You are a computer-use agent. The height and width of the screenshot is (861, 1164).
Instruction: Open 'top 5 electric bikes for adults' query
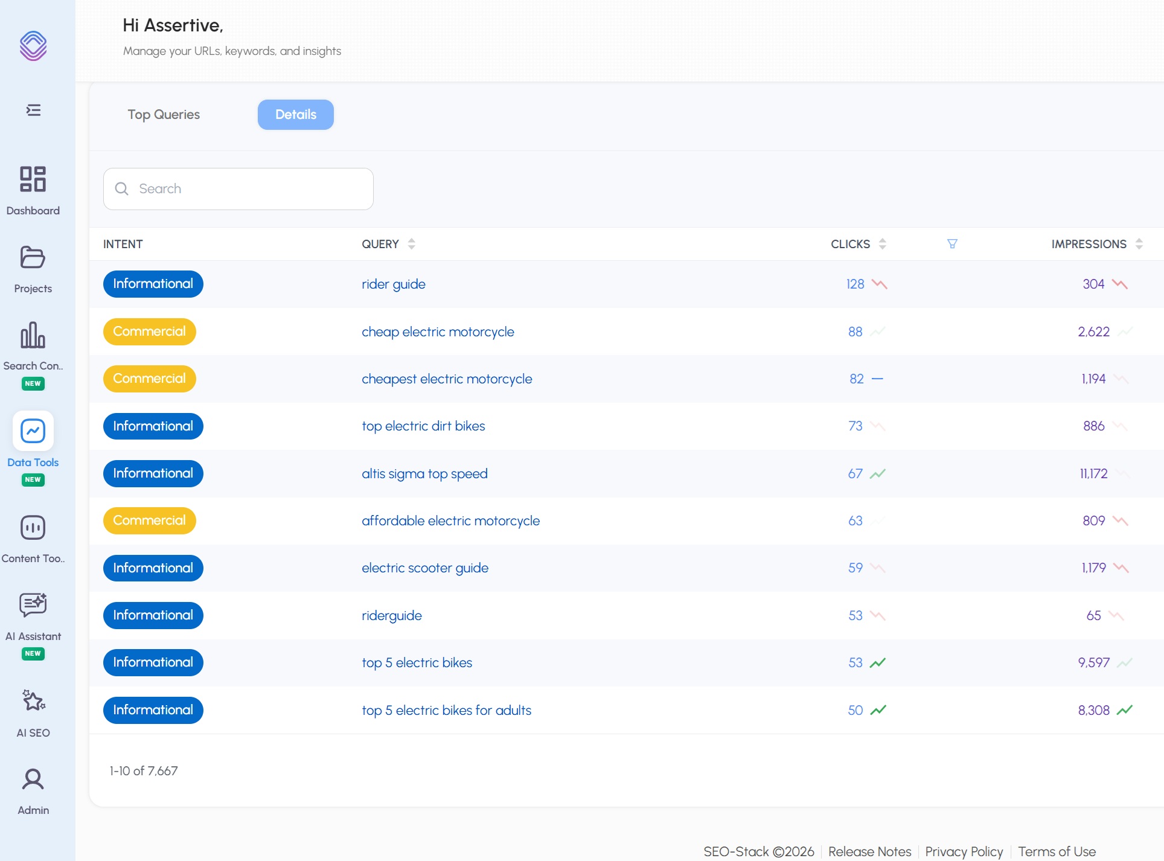pos(447,711)
